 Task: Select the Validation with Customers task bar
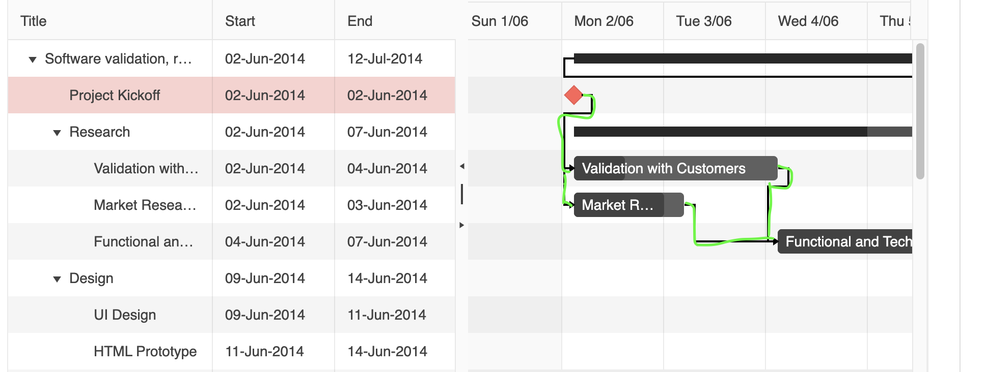tap(675, 168)
